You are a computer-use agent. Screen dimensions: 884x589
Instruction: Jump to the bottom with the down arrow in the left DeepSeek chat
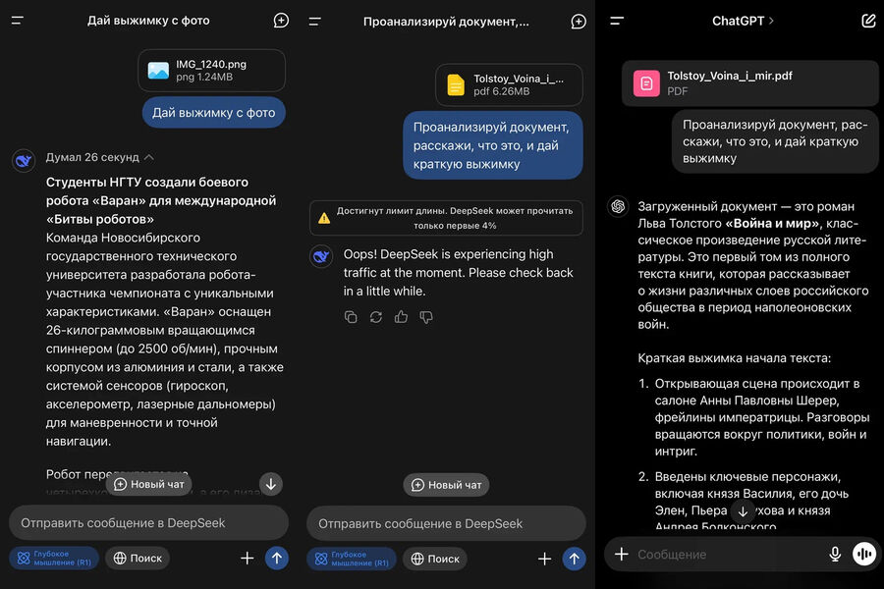tap(271, 484)
